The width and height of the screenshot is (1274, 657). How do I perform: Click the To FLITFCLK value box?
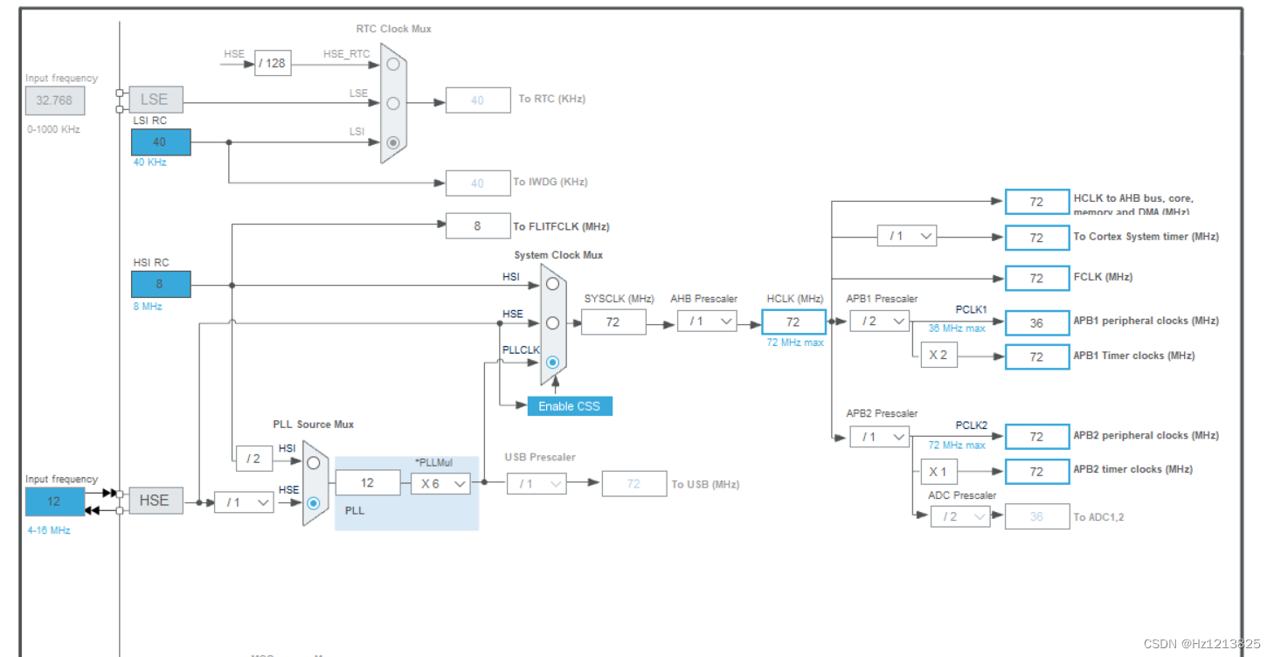pyautogui.click(x=478, y=225)
